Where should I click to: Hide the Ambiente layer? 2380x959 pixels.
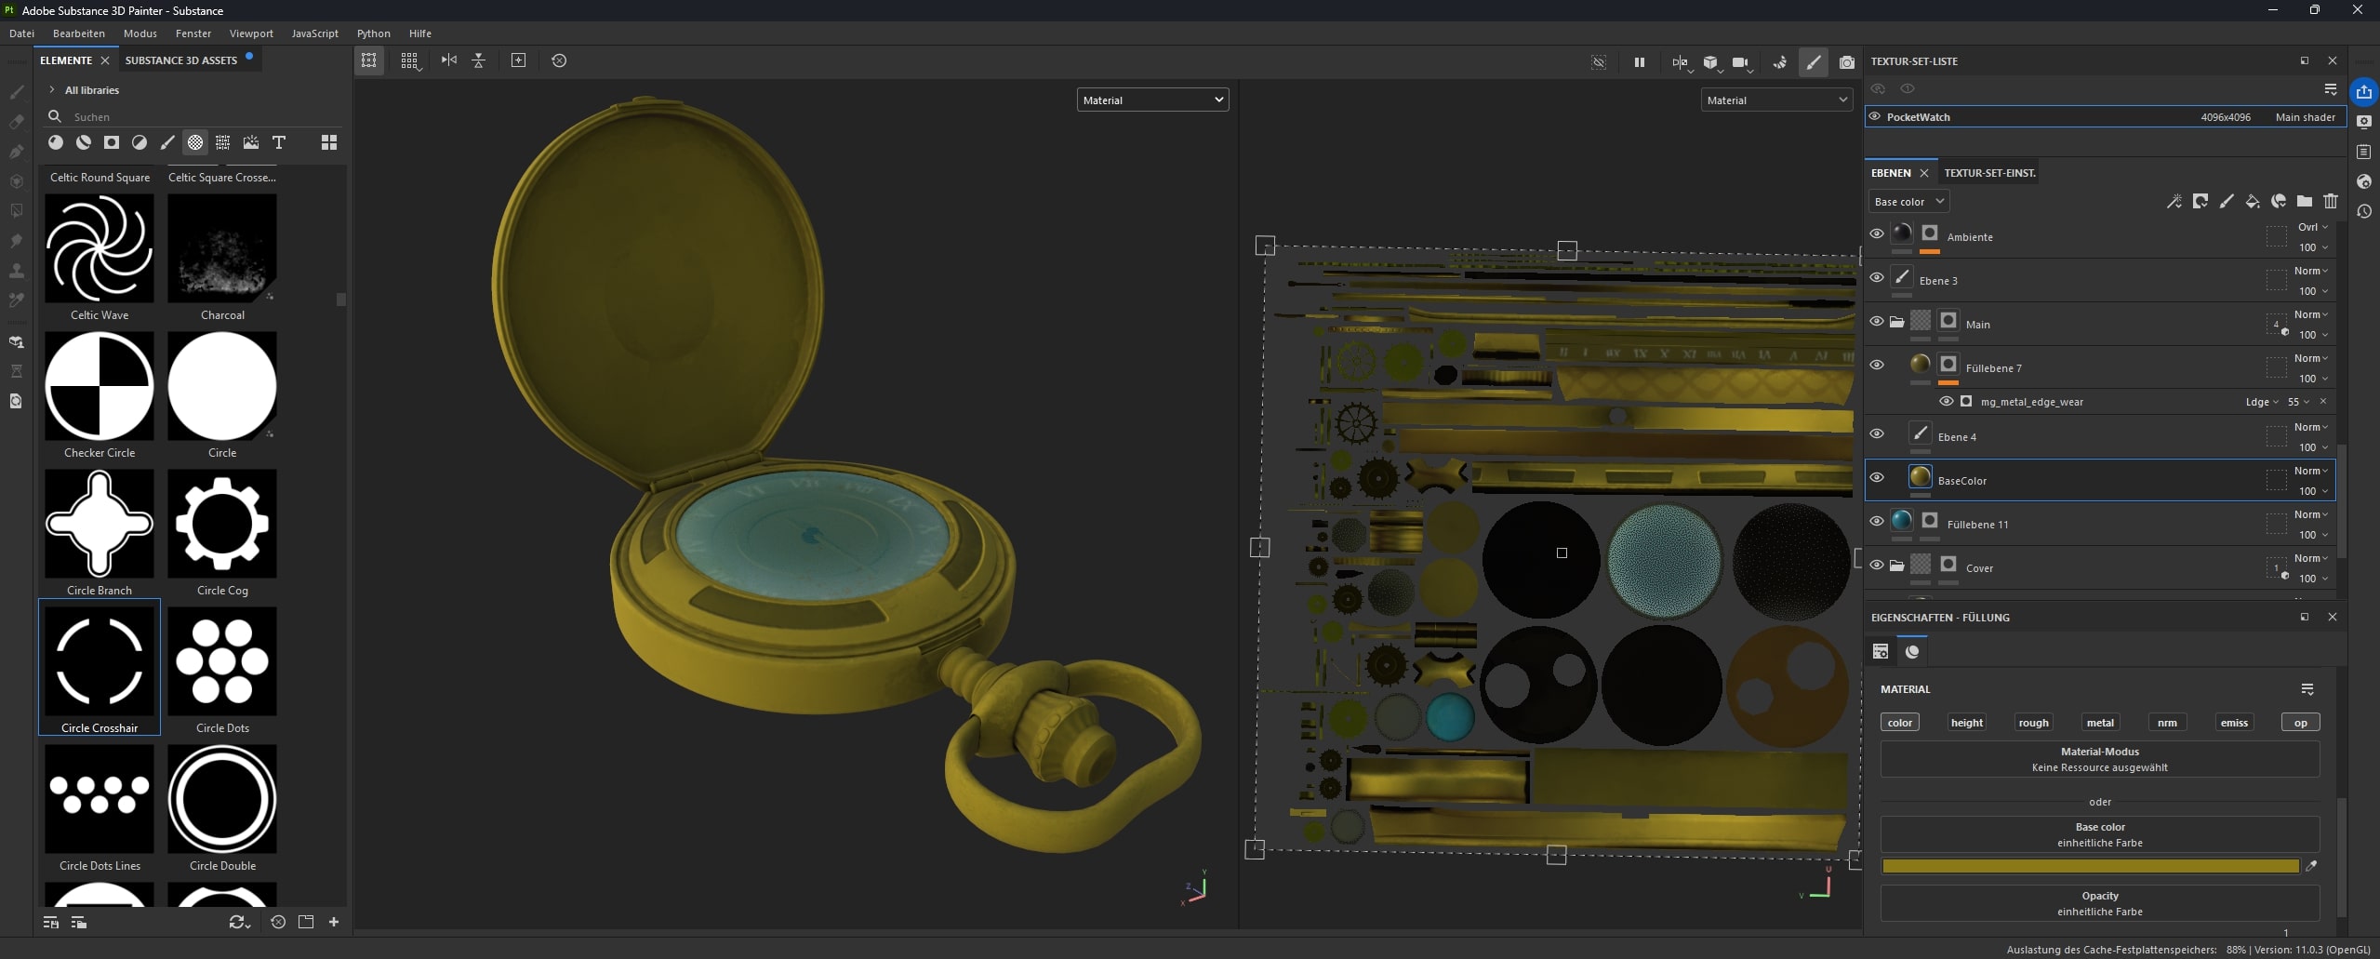coord(1877,234)
